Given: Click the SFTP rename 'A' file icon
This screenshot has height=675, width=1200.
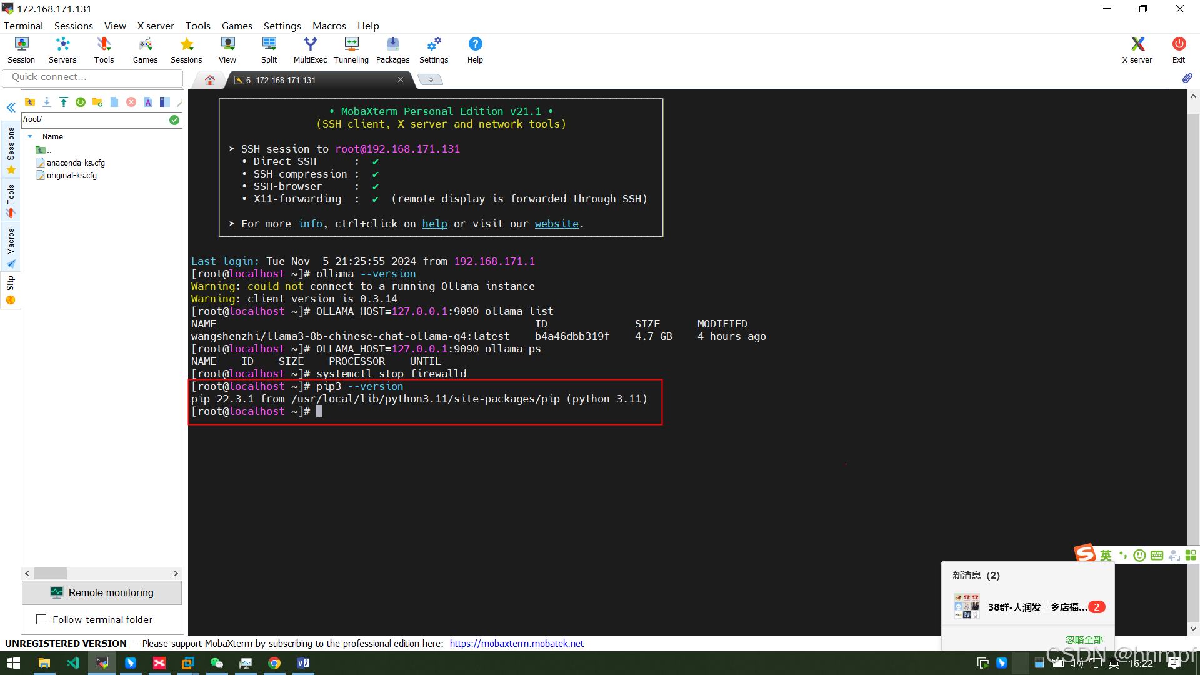Looking at the screenshot, I should point(148,102).
